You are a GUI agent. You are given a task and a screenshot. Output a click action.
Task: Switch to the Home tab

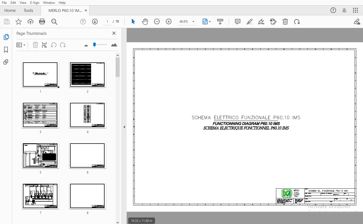click(10, 11)
